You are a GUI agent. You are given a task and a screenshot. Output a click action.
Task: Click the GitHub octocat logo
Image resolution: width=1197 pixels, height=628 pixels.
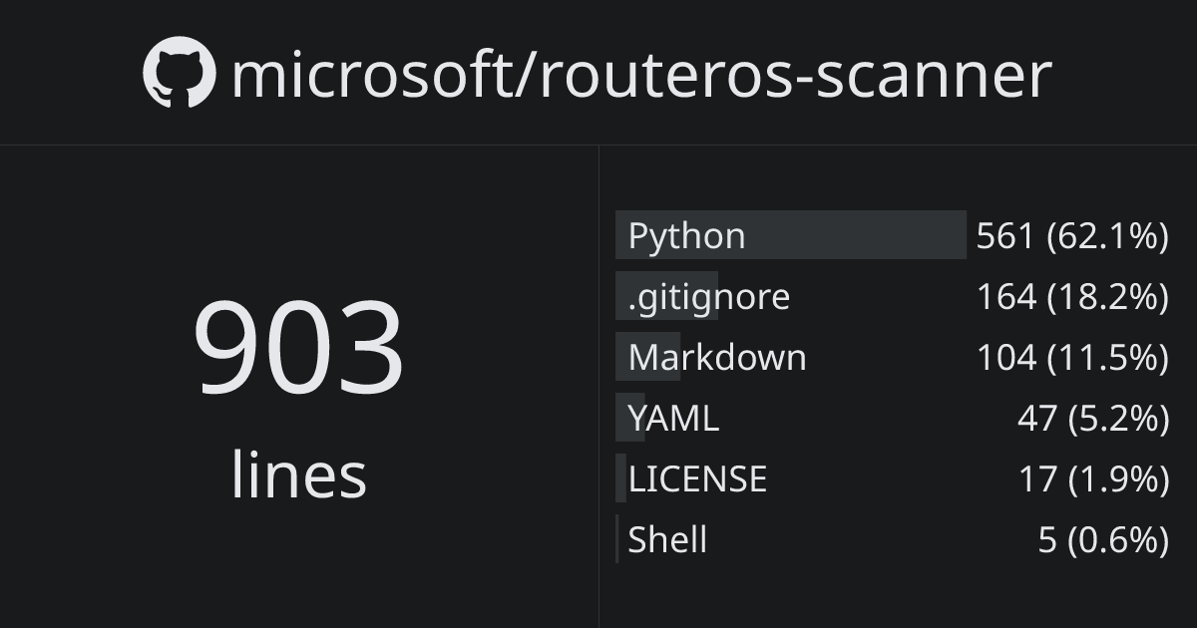[x=179, y=73]
